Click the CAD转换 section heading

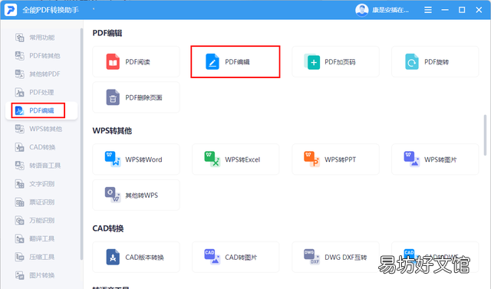107,228
